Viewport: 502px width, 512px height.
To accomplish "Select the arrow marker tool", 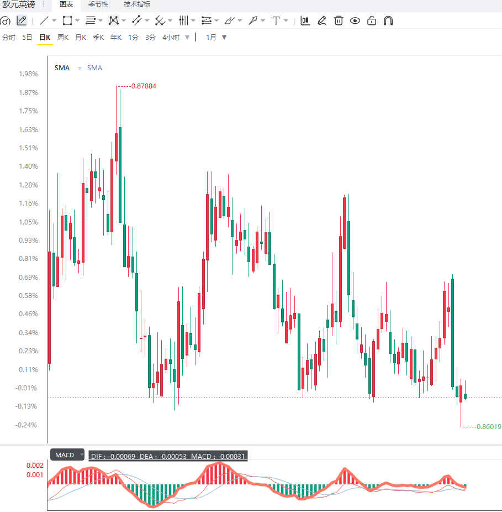I will point(253,21).
